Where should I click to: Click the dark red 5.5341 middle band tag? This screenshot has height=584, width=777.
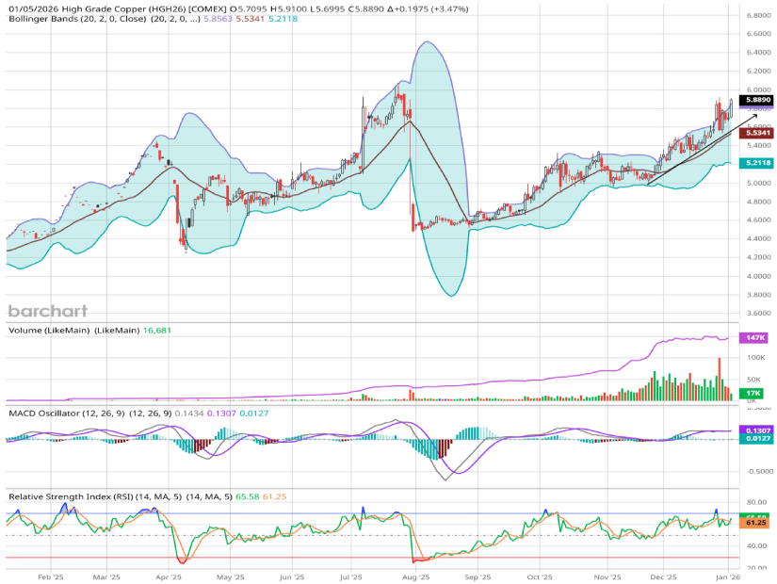click(x=758, y=133)
